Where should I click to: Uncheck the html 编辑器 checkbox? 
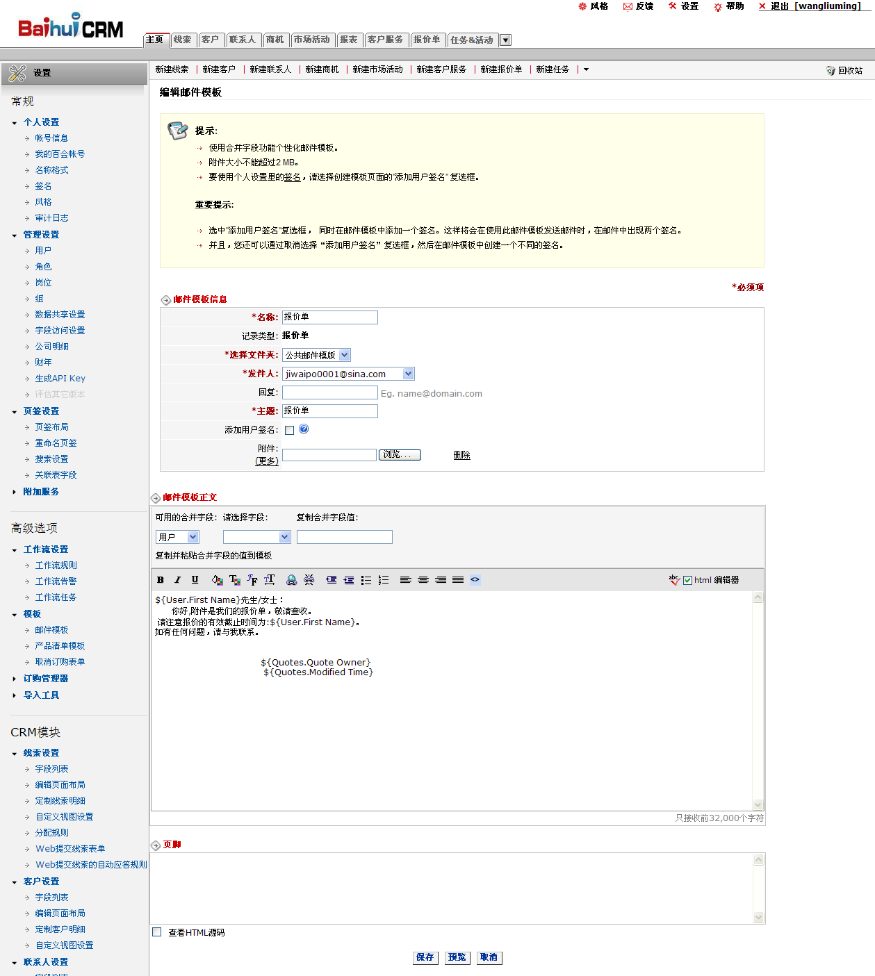(x=687, y=581)
